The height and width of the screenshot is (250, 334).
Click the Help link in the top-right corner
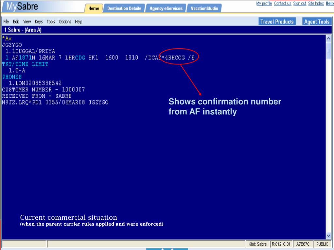tap(329, 4)
